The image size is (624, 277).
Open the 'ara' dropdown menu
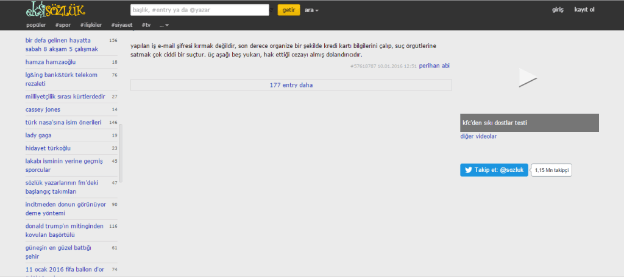coord(312,10)
